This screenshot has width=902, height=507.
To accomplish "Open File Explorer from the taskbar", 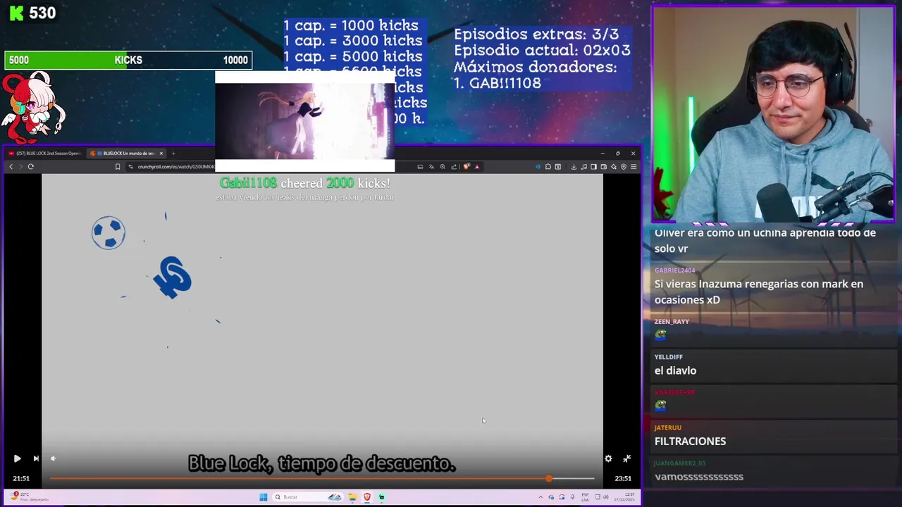I will click(x=352, y=497).
